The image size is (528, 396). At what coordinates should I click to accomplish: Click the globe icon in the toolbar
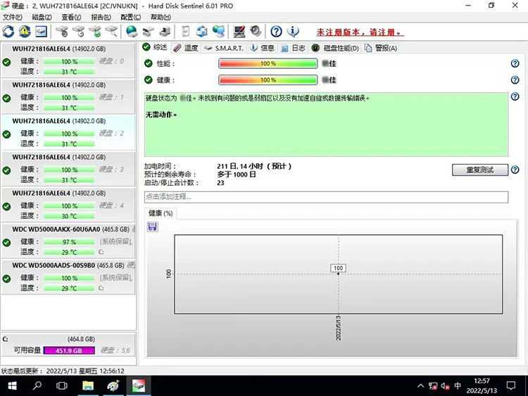click(131, 32)
